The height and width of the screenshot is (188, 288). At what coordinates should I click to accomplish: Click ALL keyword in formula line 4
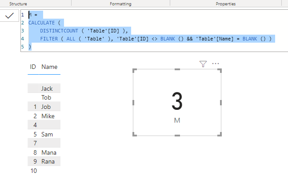point(71,39)
